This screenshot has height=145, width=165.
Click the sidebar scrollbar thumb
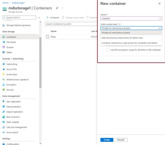[40, 63]
